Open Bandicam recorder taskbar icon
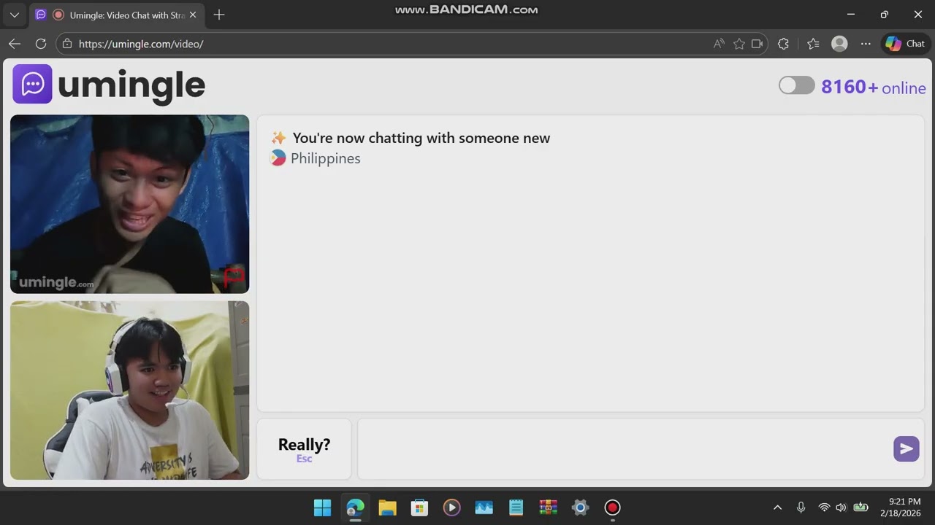The image size is (935, 525). [612, 507]
